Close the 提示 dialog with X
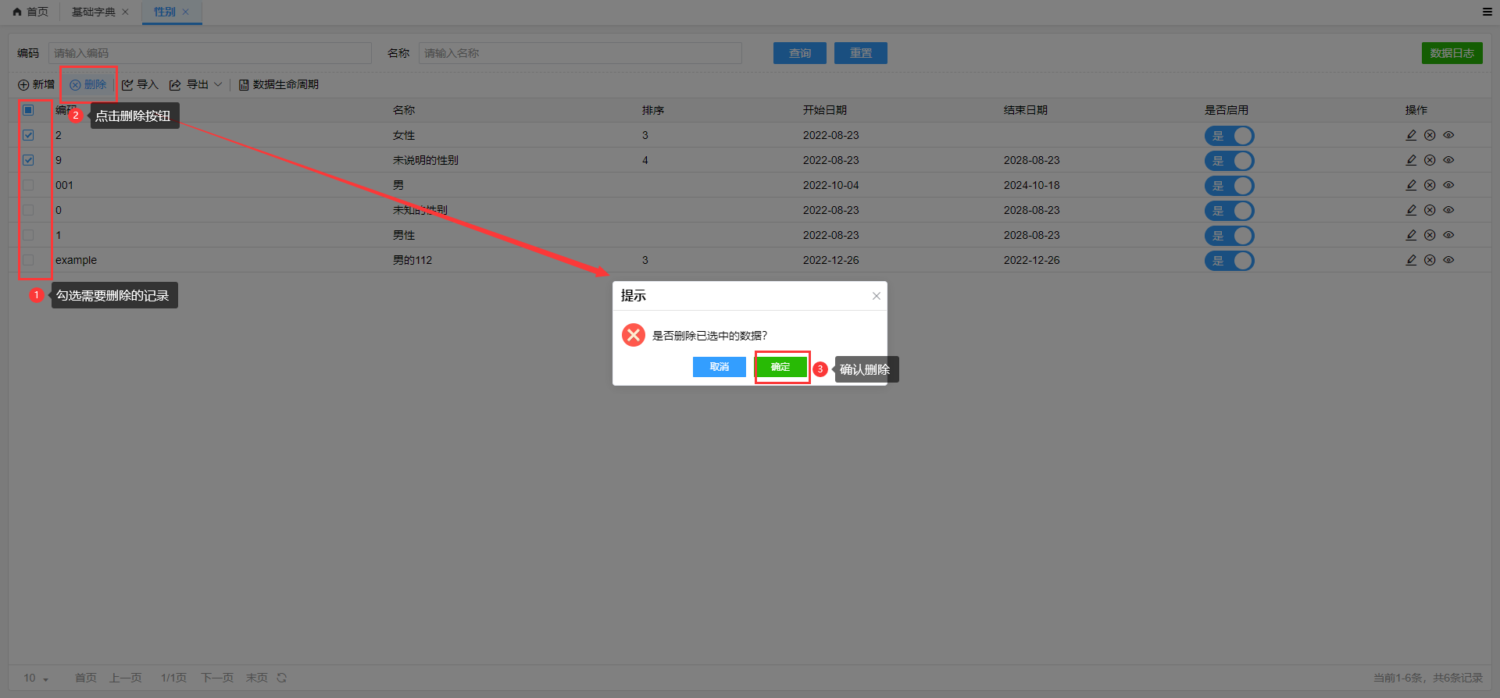Image resolution: width=1500 pixels, height=698 pixels. click(877, 296)
